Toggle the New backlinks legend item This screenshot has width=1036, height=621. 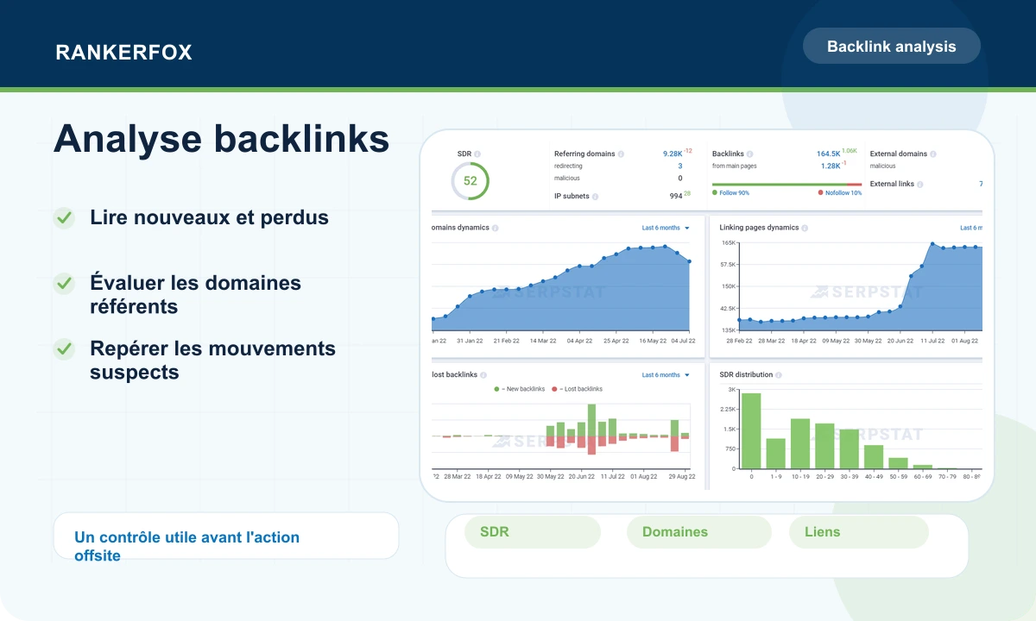click(x=520, y=390)
